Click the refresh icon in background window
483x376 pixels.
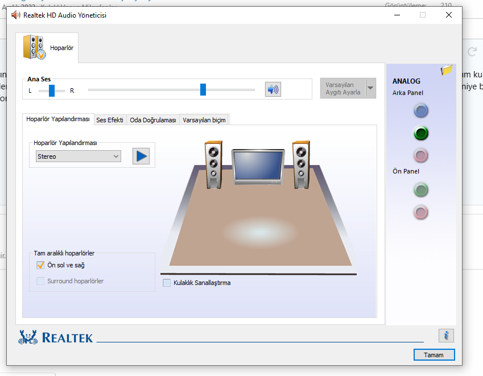472,52
